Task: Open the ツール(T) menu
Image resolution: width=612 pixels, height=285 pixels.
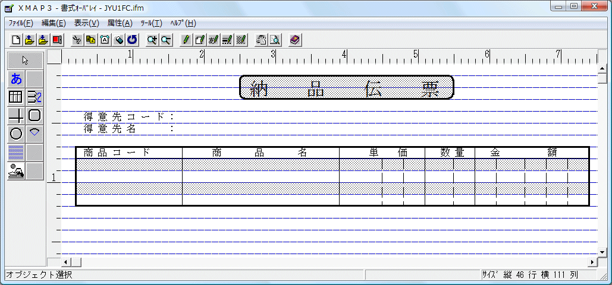Action: click(152, 23)
